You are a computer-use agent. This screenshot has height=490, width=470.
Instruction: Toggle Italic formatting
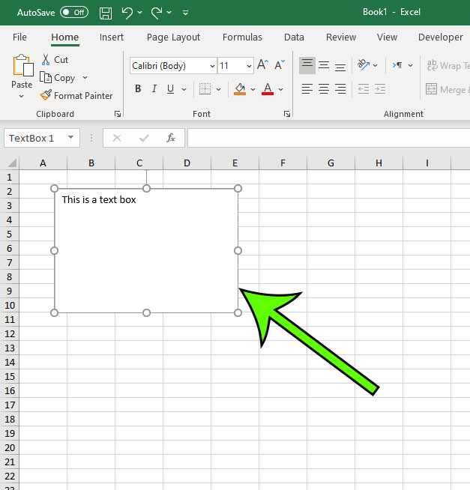154,88
